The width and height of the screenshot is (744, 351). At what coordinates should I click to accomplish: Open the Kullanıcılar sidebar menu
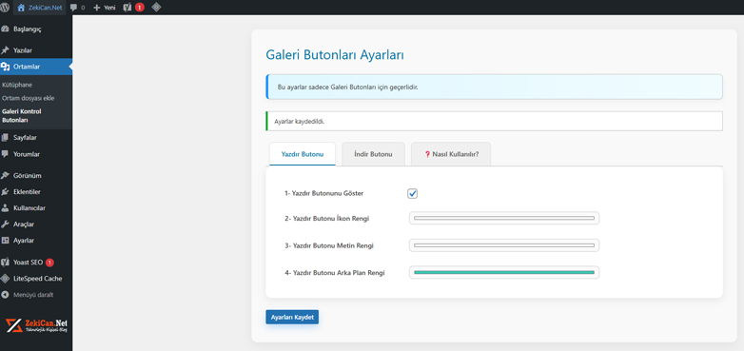coord(36,207)
